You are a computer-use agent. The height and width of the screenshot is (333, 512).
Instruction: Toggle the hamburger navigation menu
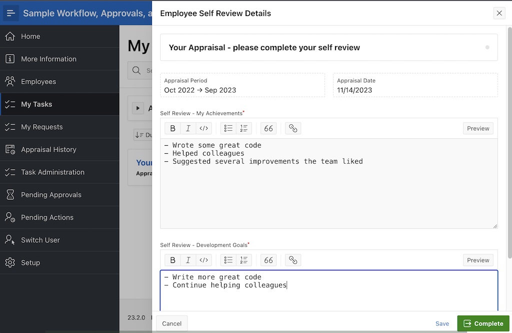(x=11, y=13)
